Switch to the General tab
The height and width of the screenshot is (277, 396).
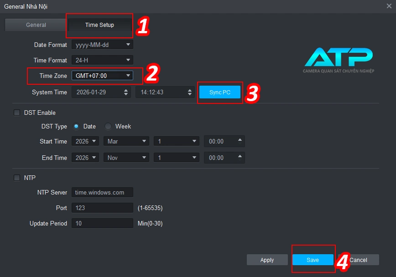coord(36,25)
